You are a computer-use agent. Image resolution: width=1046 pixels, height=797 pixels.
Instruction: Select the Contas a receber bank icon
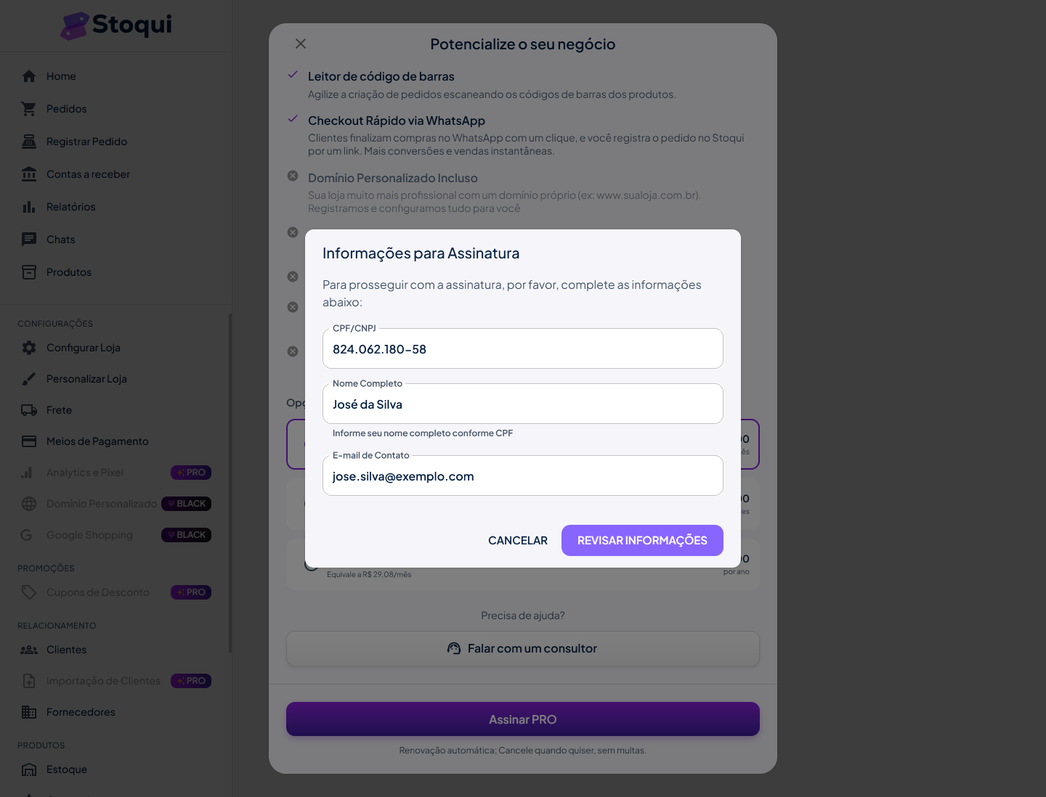click(x=29, y=174)
